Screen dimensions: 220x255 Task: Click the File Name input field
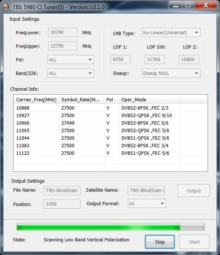click(62, 190)
